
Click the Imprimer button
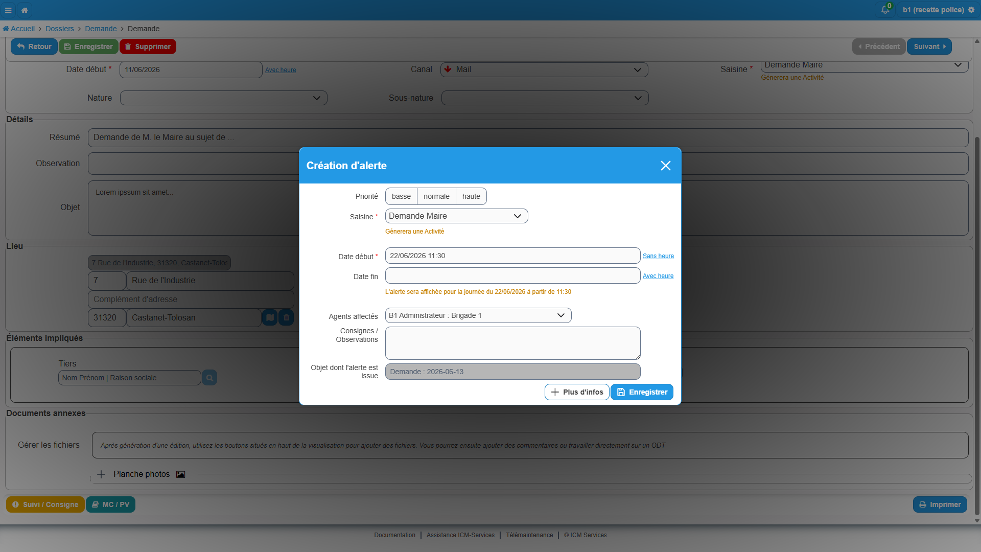coord(940,504)
